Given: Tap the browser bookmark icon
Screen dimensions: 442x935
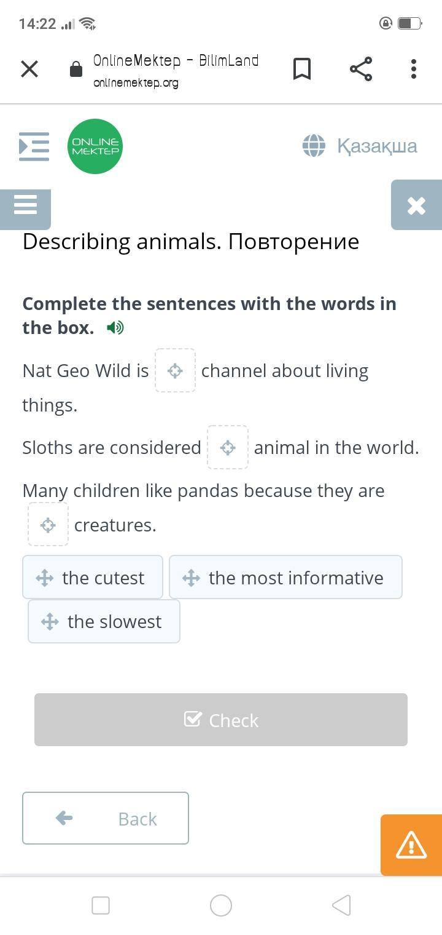Looking at the screenshot, I should click(301, 69).
